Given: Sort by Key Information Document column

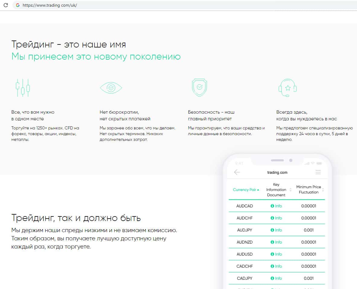Looking at the screenshot, I should (276, 190).
